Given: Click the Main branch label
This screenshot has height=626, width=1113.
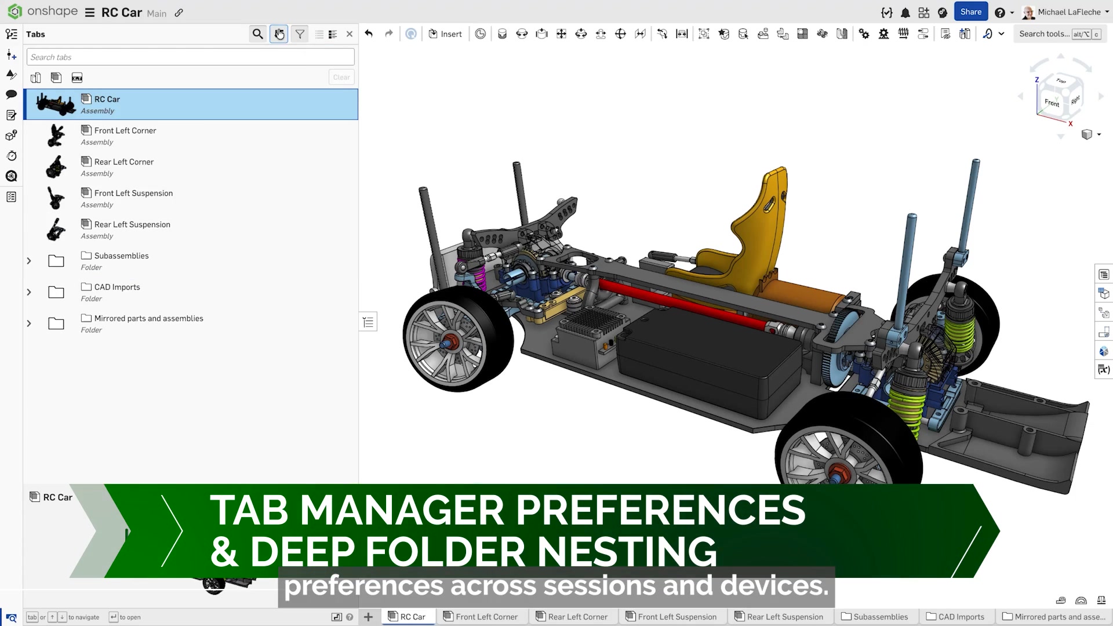Looking at the screenshot, I should (x=157, y=13).
